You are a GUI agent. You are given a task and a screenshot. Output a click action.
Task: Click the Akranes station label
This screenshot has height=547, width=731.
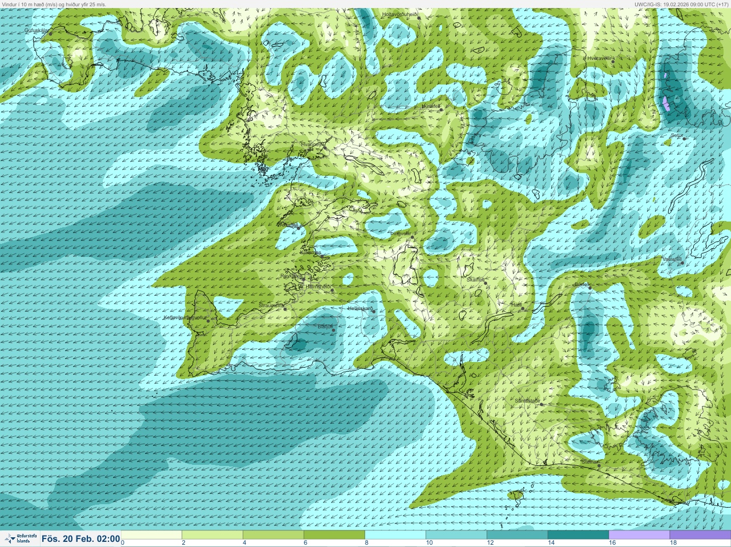pos(290,225)
